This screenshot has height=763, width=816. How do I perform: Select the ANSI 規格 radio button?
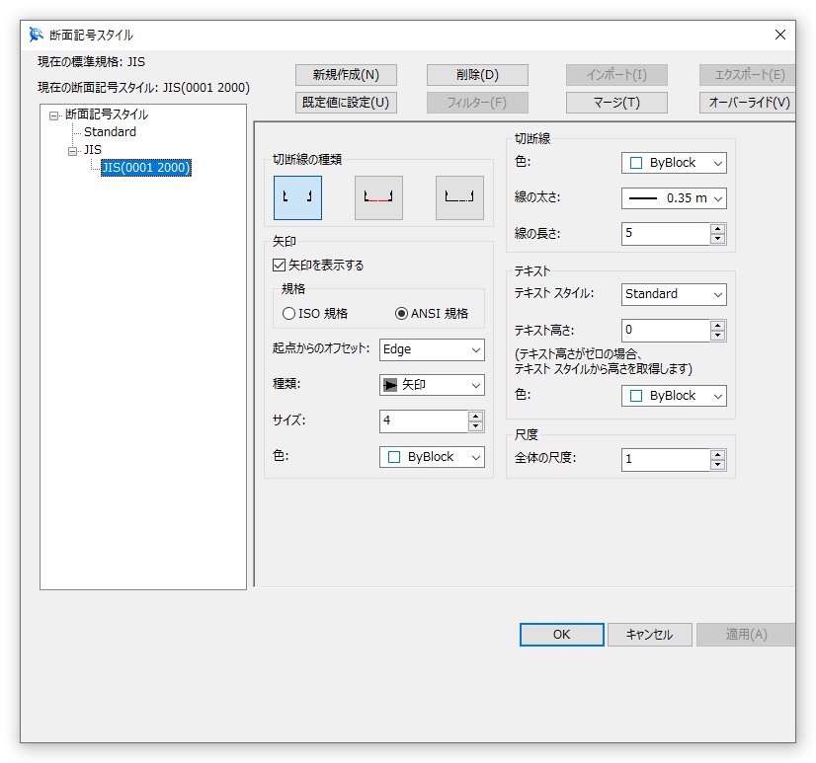tap(401, 314)
